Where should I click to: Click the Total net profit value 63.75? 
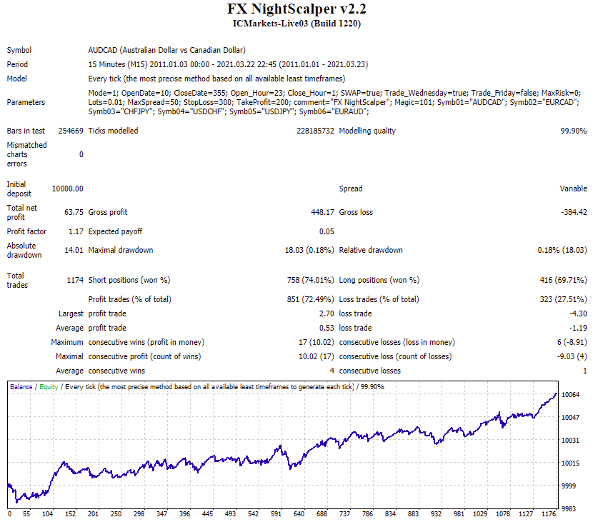(x=74, y=212)
